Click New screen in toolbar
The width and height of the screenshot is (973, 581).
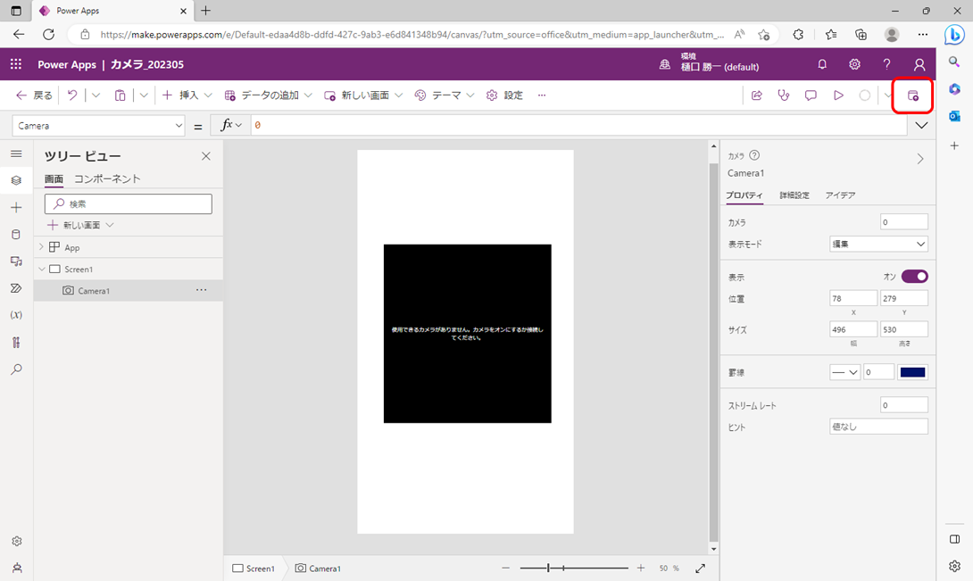point(363,95)
